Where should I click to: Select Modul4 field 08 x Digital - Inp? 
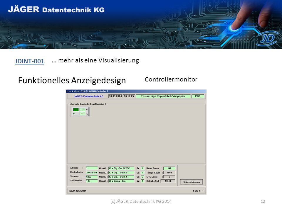(121, 181)
